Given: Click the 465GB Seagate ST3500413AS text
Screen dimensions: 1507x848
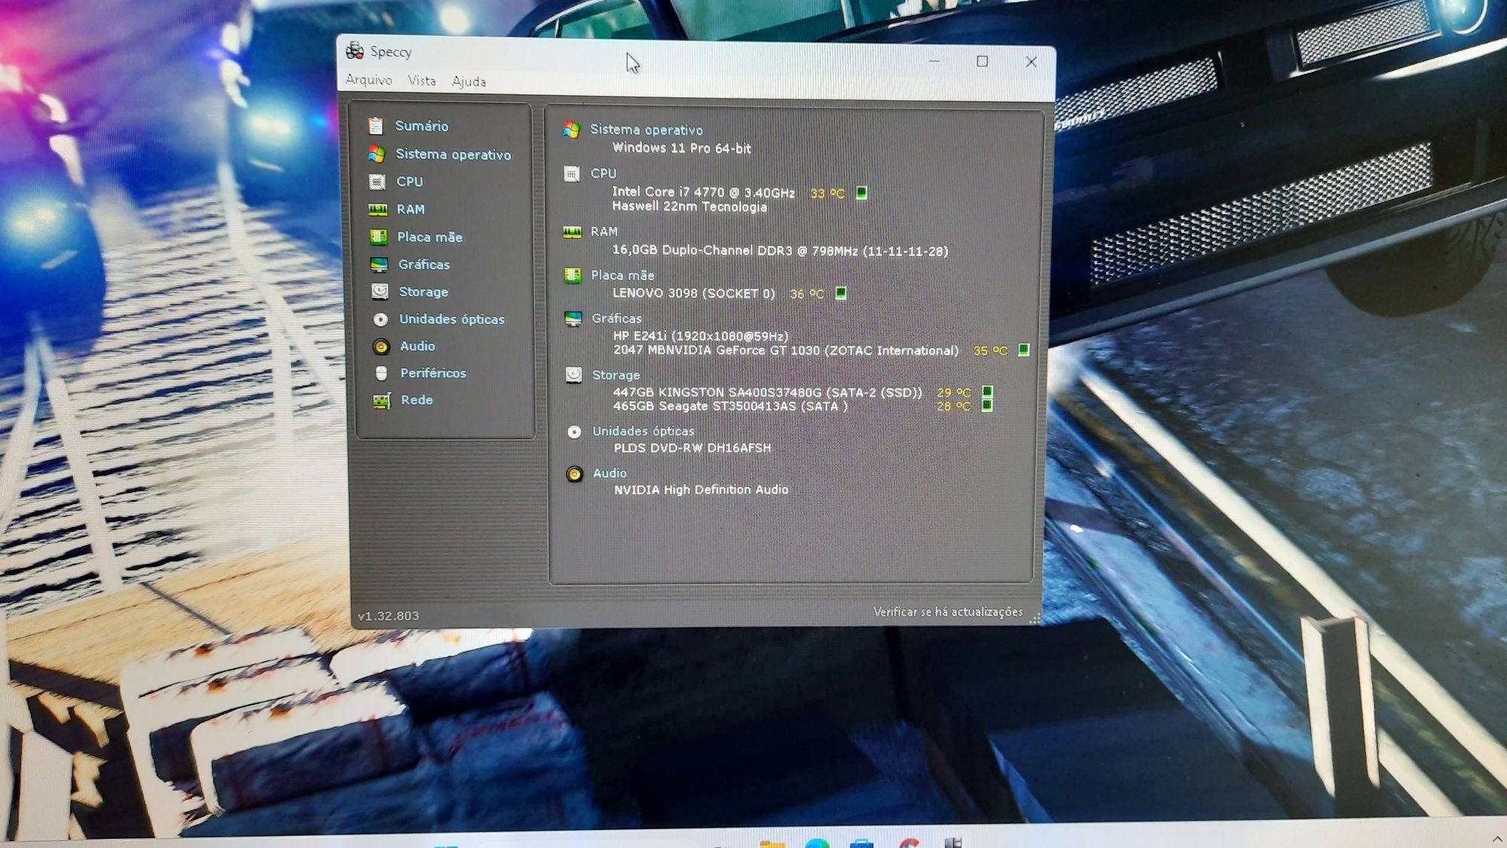Looking at the screenshot, I should (730, 406).
